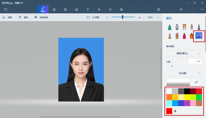Open the menu folder icon
The image size is (206, 118).
pos(6,9)
